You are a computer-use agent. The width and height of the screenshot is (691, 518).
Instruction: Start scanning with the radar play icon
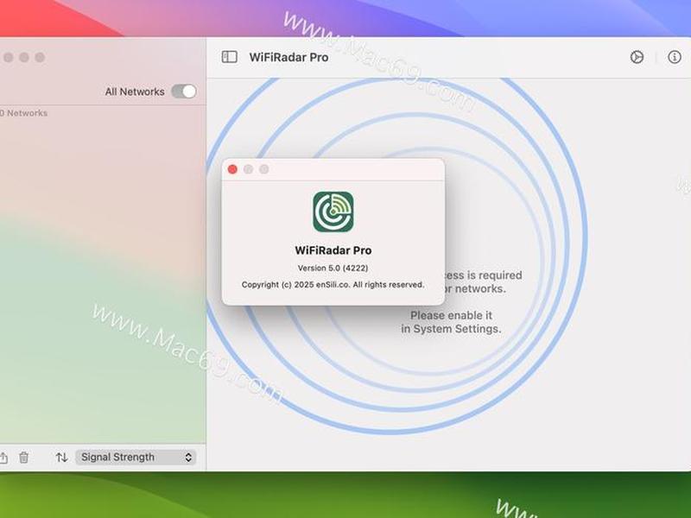[x=637, y=57]
